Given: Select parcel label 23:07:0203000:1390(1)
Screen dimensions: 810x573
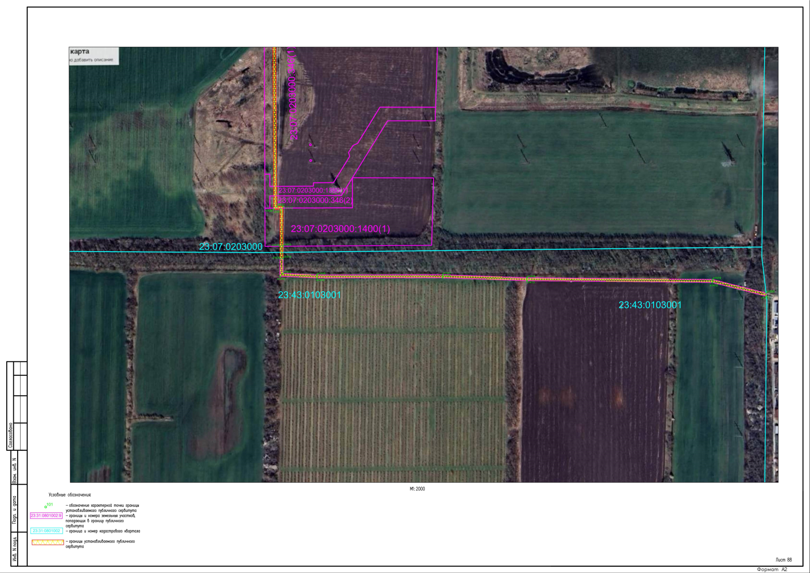Looking at the screenshot, I should (x=313, y=191).
